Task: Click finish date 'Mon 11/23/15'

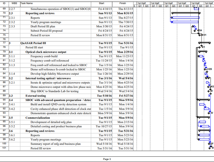Action: [124, 56]
